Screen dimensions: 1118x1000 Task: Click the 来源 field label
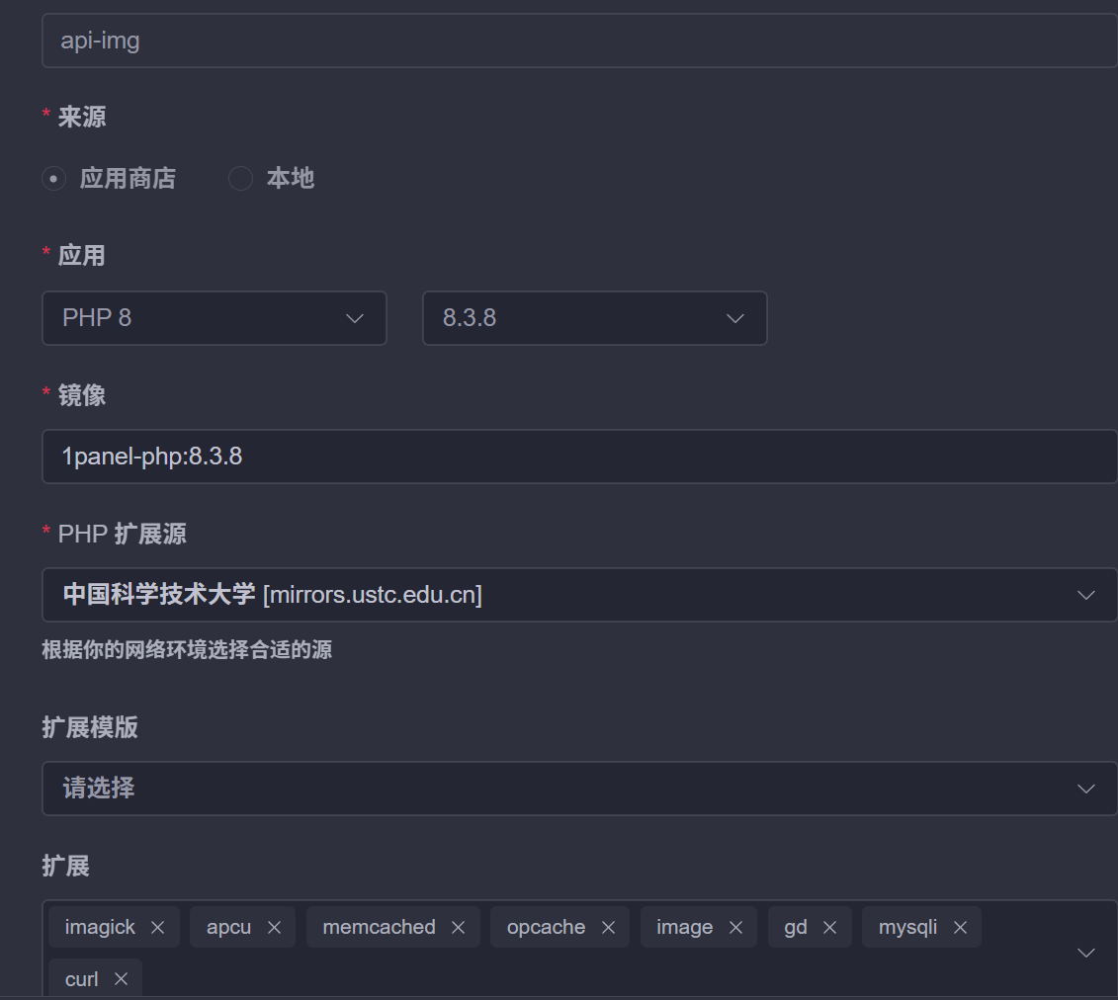tap(82, 117)
